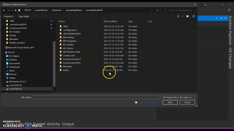The image size is (234, 131).
Task: Toggle the checkbox beside the Open button
Action: tap(136, 103)
